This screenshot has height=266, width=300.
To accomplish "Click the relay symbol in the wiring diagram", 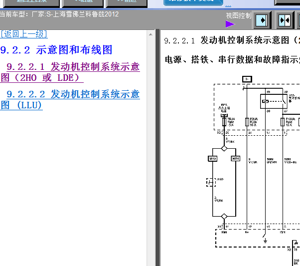I will pyautogui.click(x=274, y=102).
